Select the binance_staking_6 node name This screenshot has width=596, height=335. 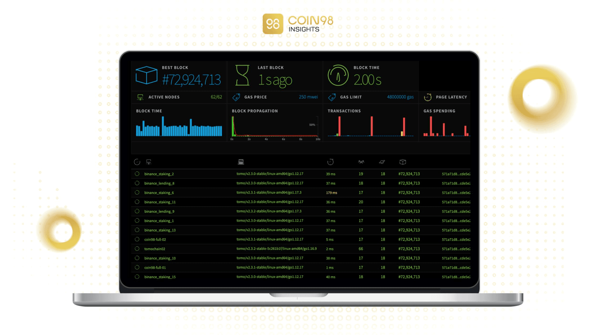pos(159,193)
